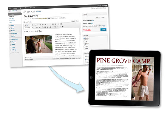Click the WordPress logo in admin bar
The image size is (167, 113).
10,8
